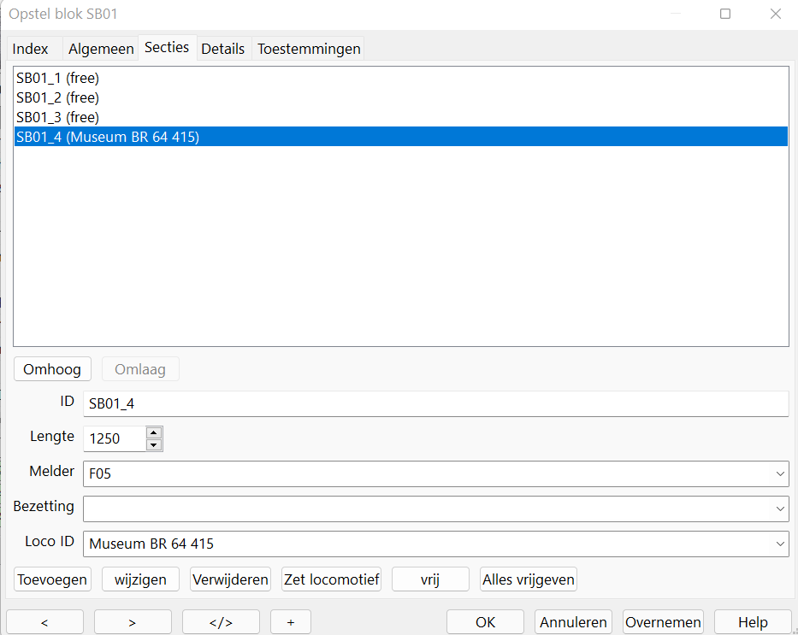798x635 pixels.
Task: Decrease Lengte value with down arrow
Action: pos(154,444)
